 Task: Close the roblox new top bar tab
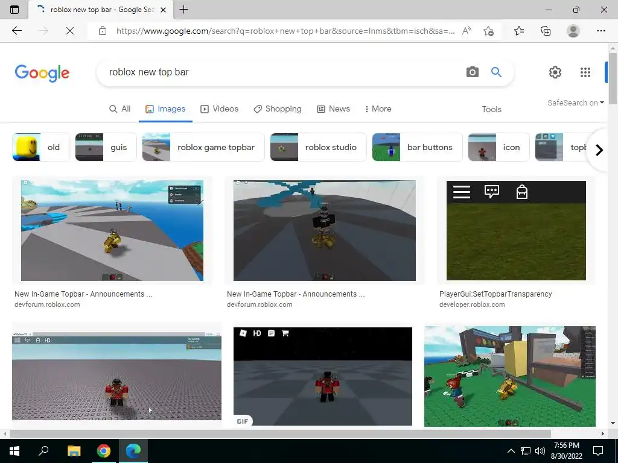click(163, 10)
